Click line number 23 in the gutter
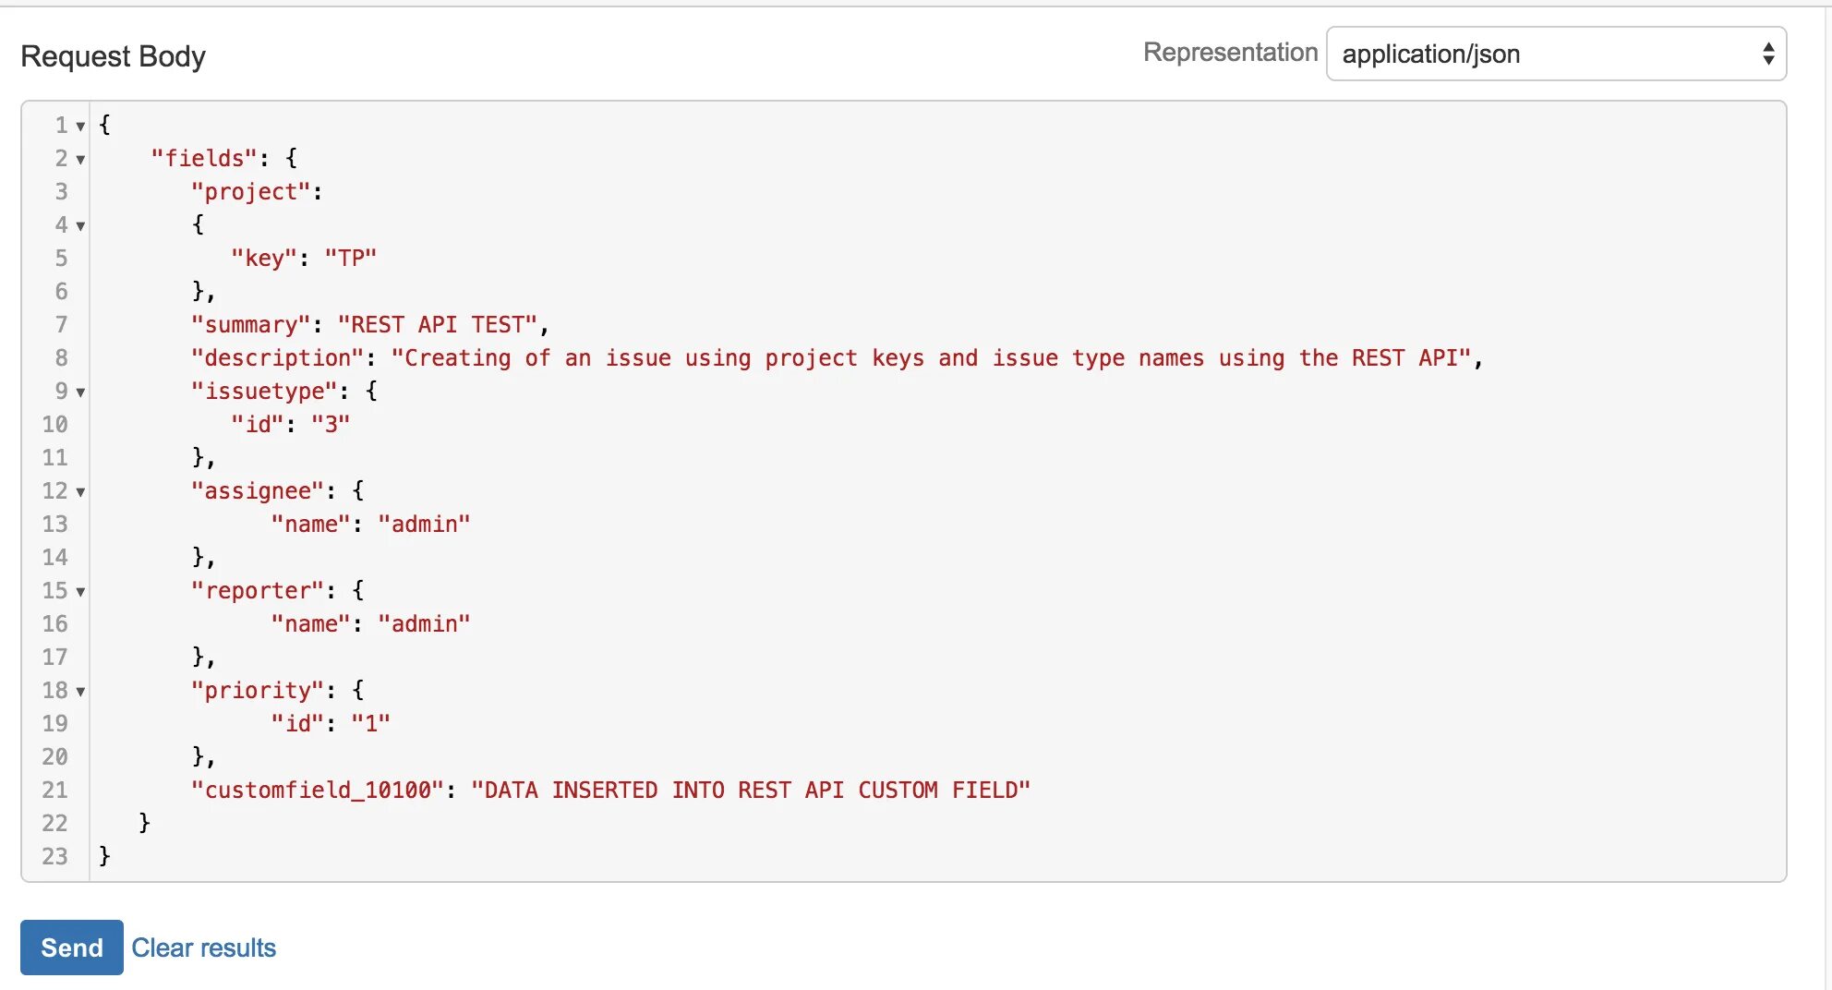1832x990 pixels. click(54, 857)
